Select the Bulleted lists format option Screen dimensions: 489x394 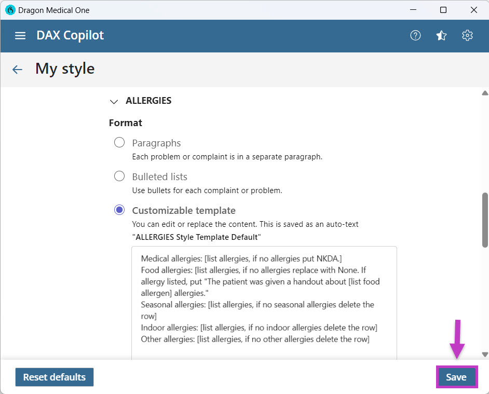coord(119,176)
